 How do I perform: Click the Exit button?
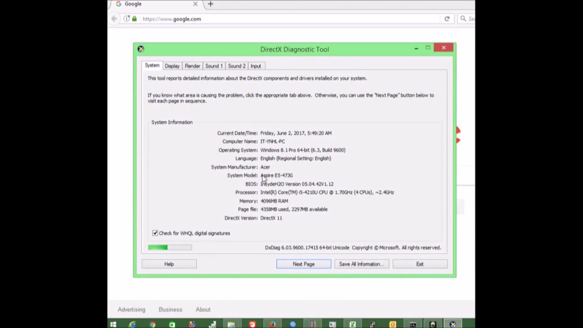coord(419,264)
